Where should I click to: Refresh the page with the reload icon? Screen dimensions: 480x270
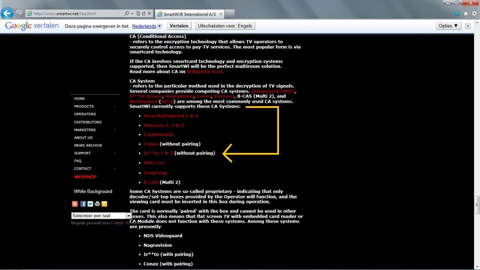tap(144, 13)
